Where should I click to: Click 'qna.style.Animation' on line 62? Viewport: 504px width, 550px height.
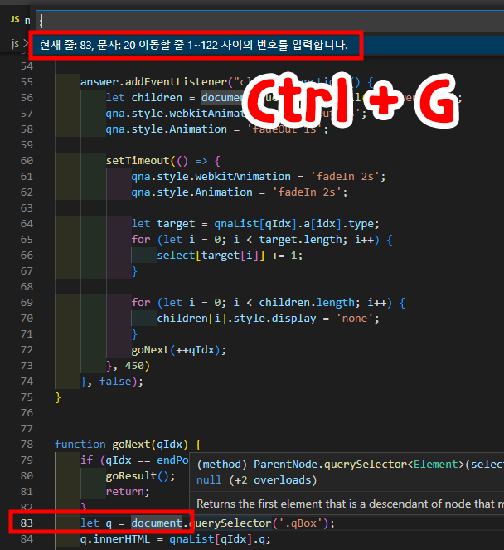[192, 192]
